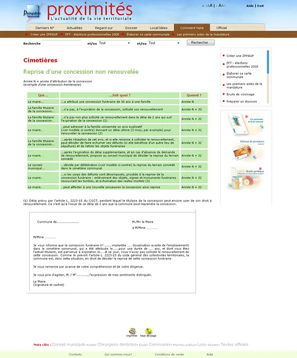Image resolution: width=297 pixels, height=358 pixels.
Task: Open the Guide juridique thumbnail
Action: tap(246, 178)
